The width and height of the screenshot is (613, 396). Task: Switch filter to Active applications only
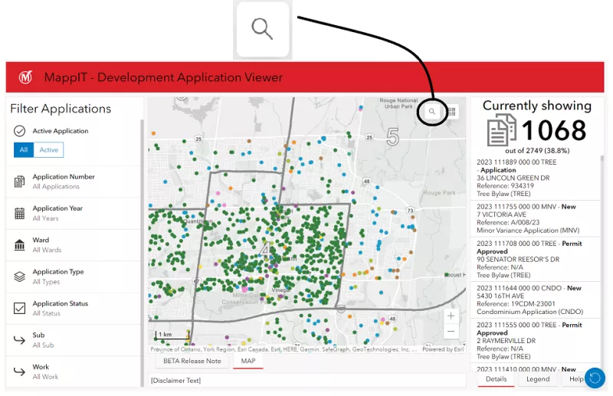click(49, 150)
